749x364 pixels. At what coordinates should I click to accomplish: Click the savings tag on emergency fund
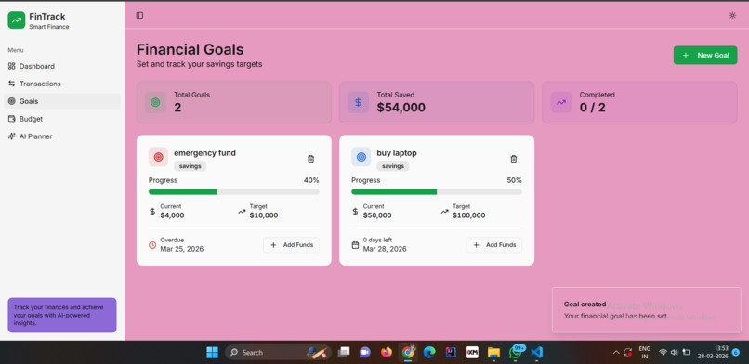(x=191, y=166)
